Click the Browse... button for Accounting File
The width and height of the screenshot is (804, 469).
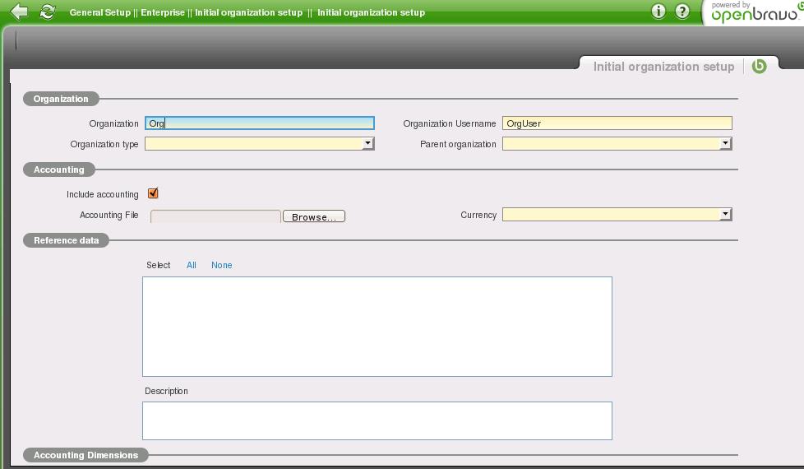(313, 216)
